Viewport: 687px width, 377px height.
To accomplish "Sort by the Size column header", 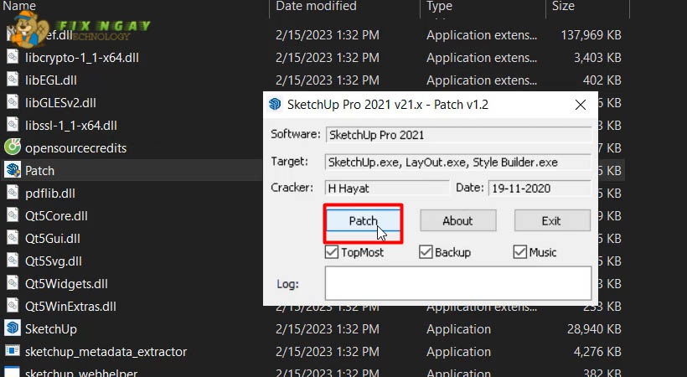I will 563,7.
